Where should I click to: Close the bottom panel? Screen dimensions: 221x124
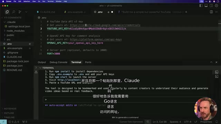217,62
